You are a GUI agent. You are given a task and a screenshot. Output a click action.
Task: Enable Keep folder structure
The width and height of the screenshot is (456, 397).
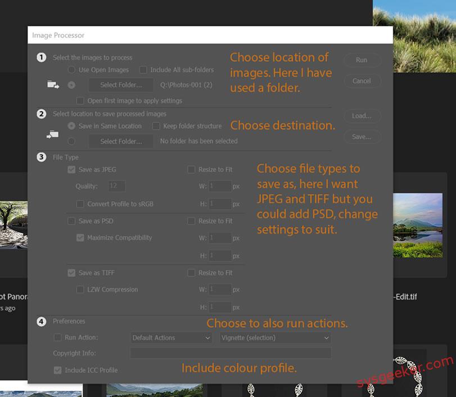tap(156, 126)
